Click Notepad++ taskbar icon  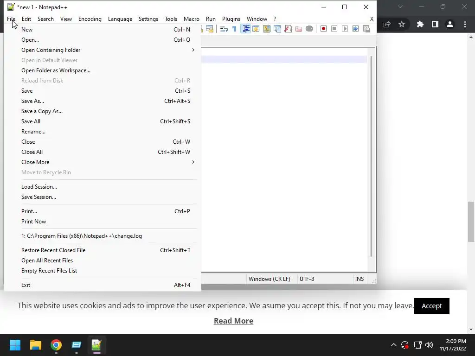tap(96, 345)
